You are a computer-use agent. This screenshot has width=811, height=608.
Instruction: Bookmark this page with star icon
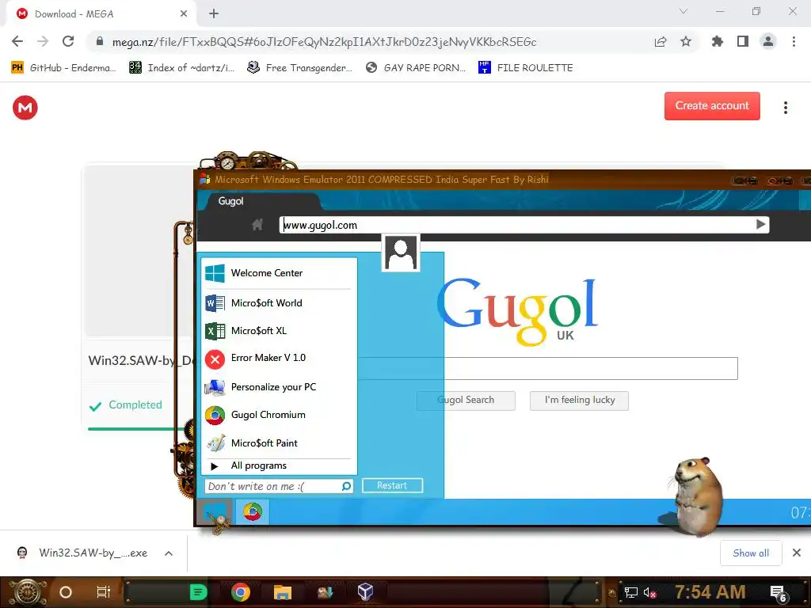[x=686, y=41]
